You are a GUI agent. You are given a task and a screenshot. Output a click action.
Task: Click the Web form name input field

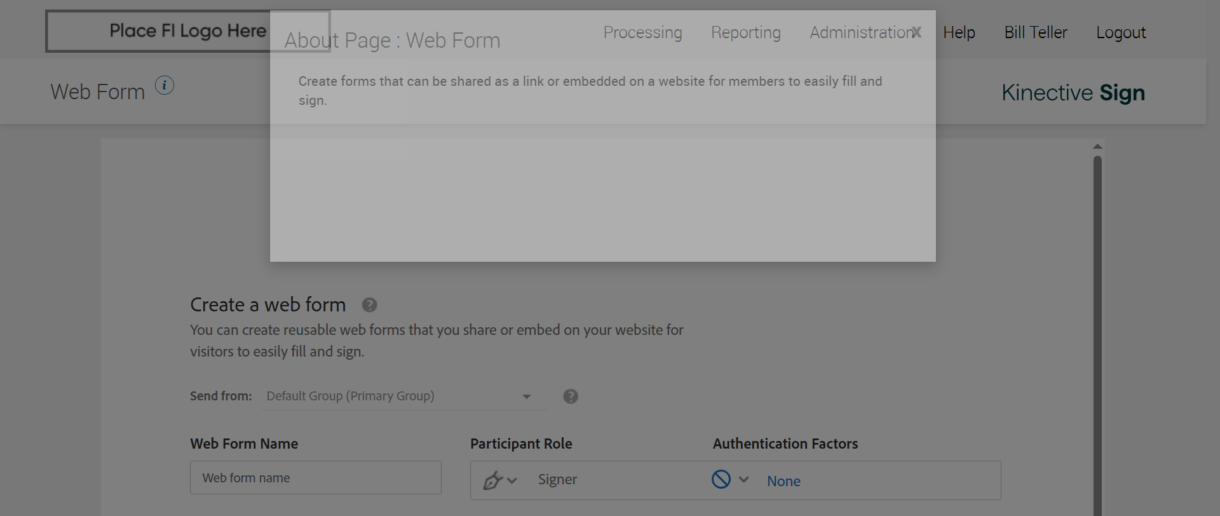[315, 478]
